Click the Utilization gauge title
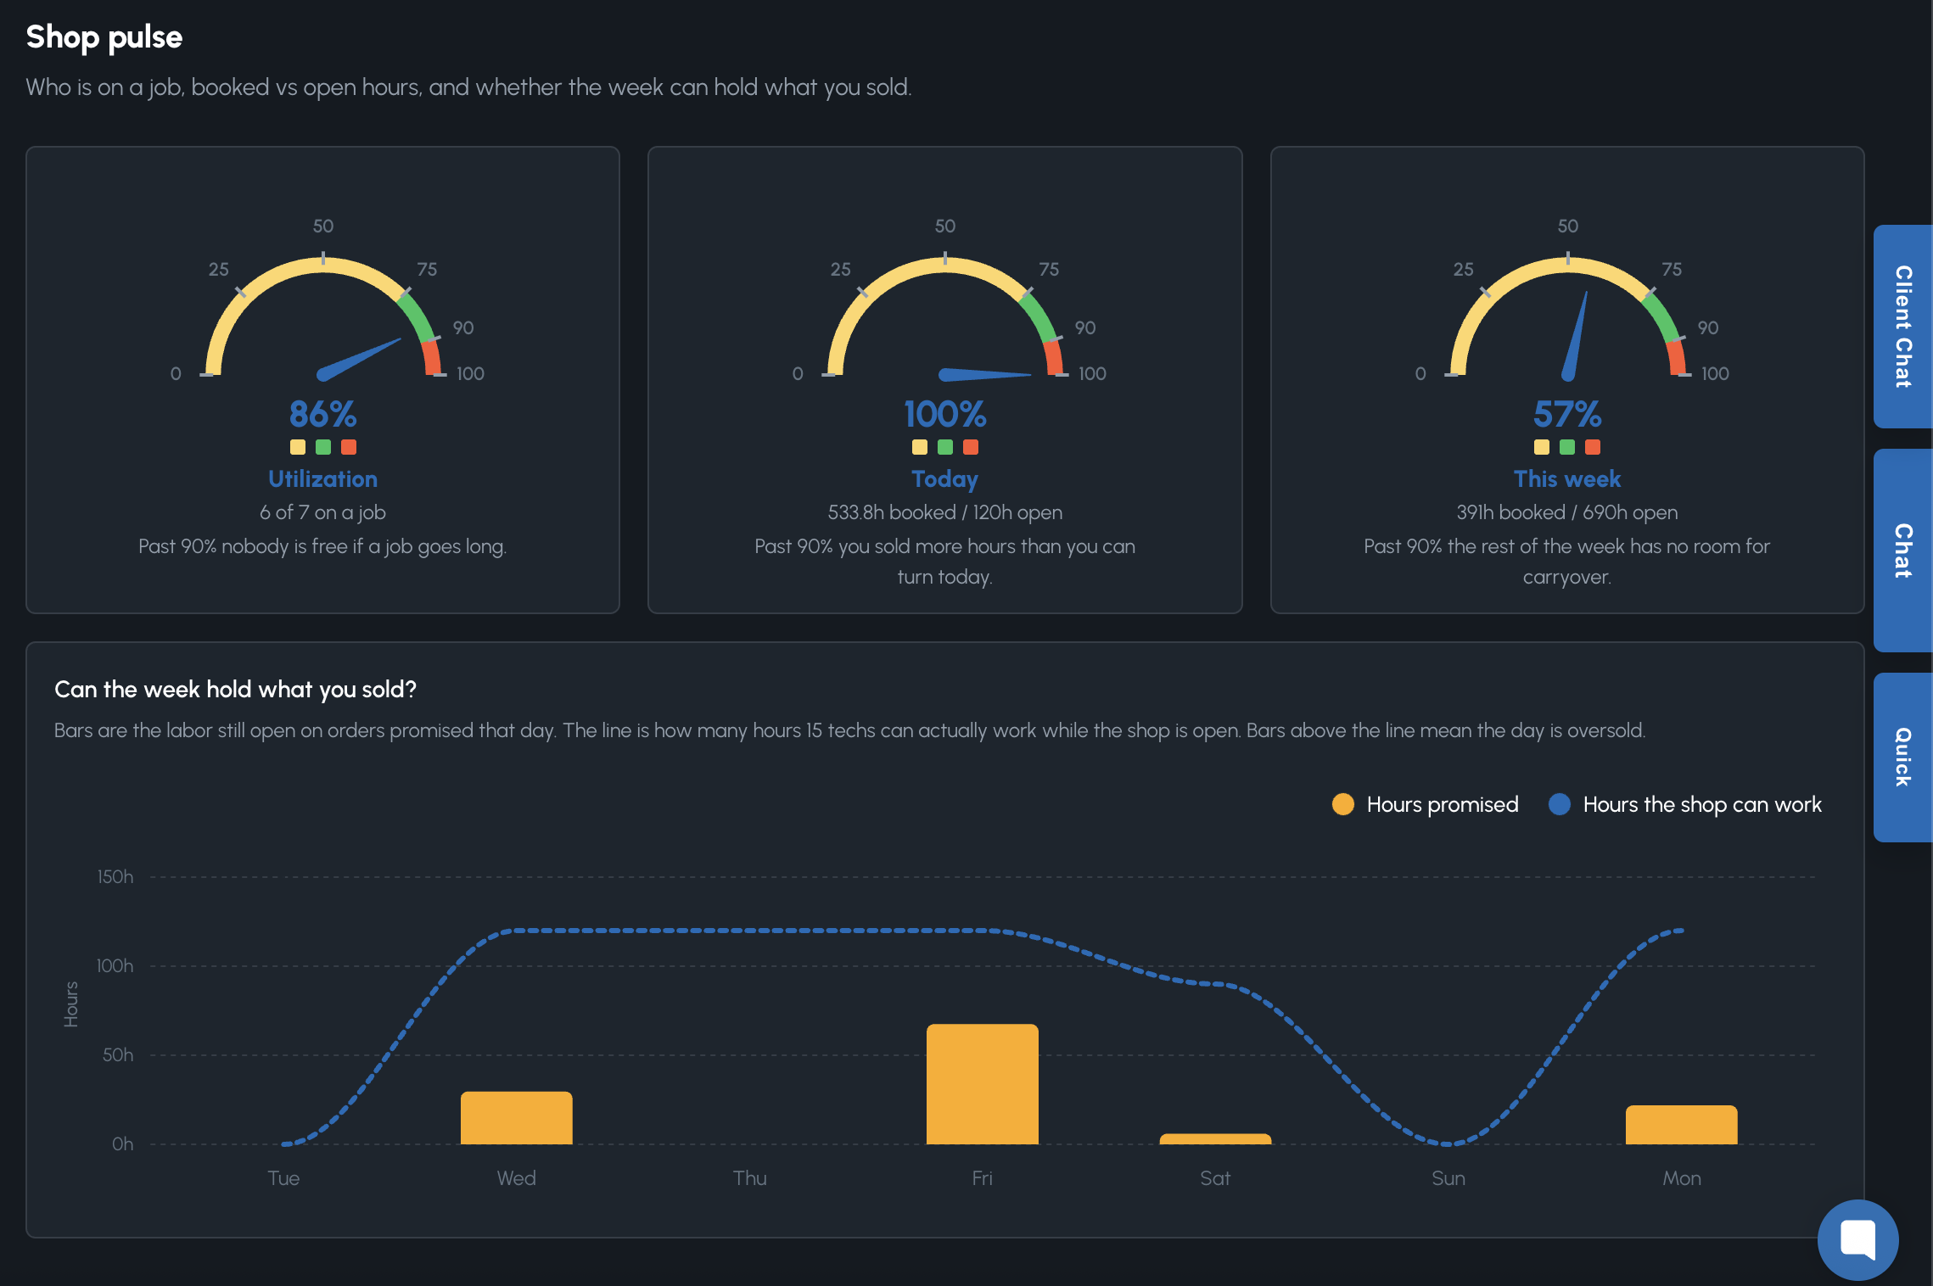The image size is (1933, 1286). coord(322,479)
